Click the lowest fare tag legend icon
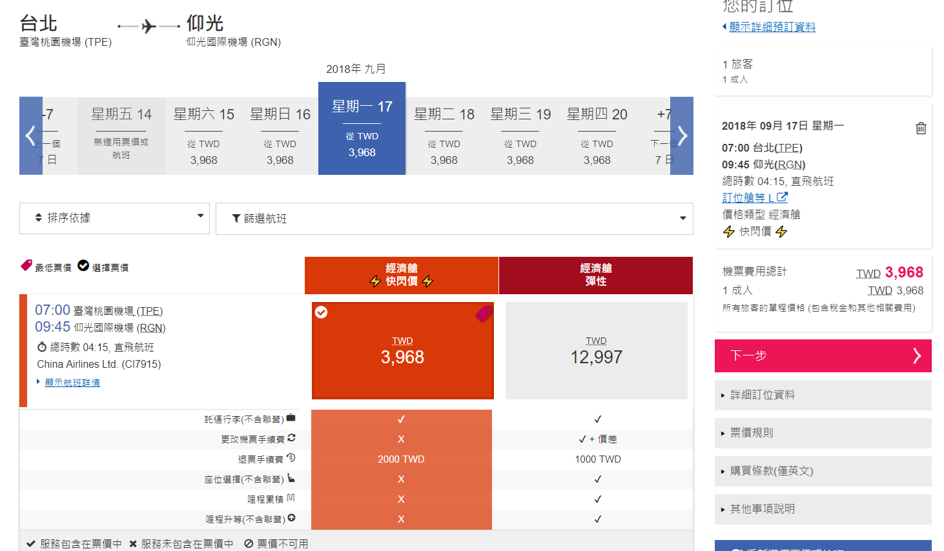 pyautogui.click(x=26, y=265)
